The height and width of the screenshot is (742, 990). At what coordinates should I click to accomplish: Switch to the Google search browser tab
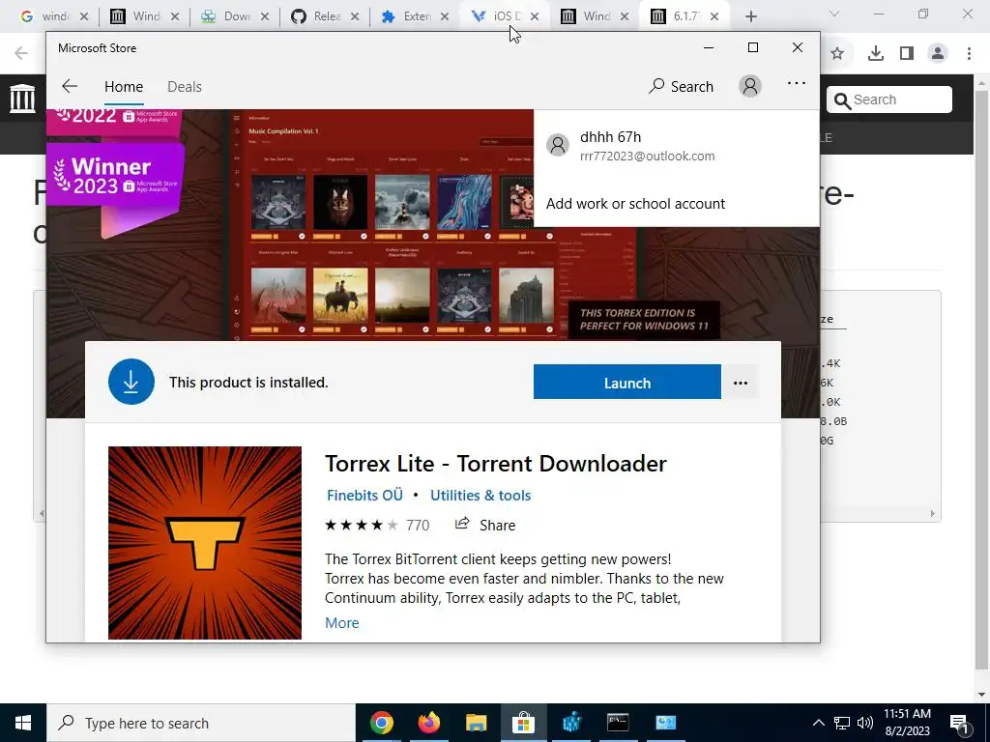[x=53, y=16]
